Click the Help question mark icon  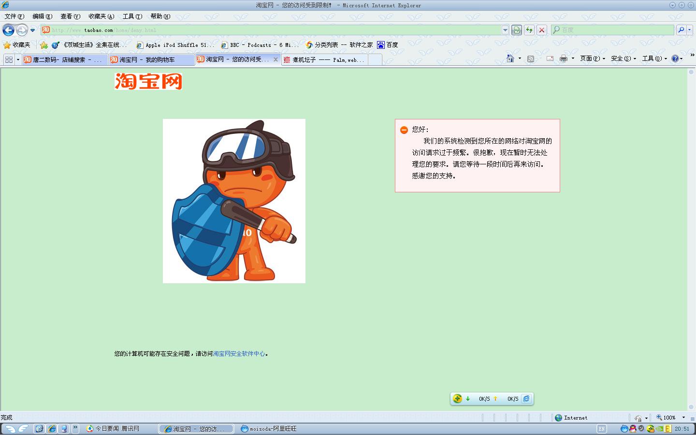click(x=675, y=58)
